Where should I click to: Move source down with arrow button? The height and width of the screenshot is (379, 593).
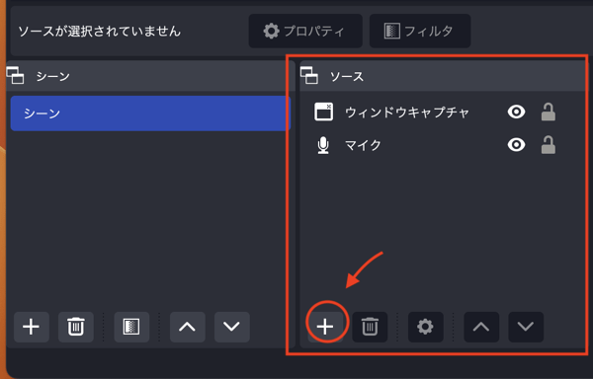click(x=526, y=327)
